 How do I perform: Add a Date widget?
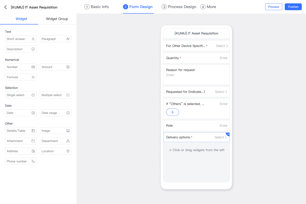pos(21,113)
